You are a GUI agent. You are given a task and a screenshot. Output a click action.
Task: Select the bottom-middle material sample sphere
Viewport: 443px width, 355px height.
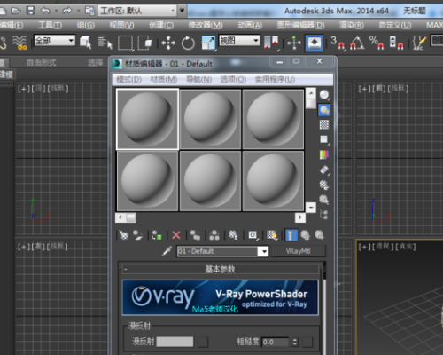click(210, 181)
